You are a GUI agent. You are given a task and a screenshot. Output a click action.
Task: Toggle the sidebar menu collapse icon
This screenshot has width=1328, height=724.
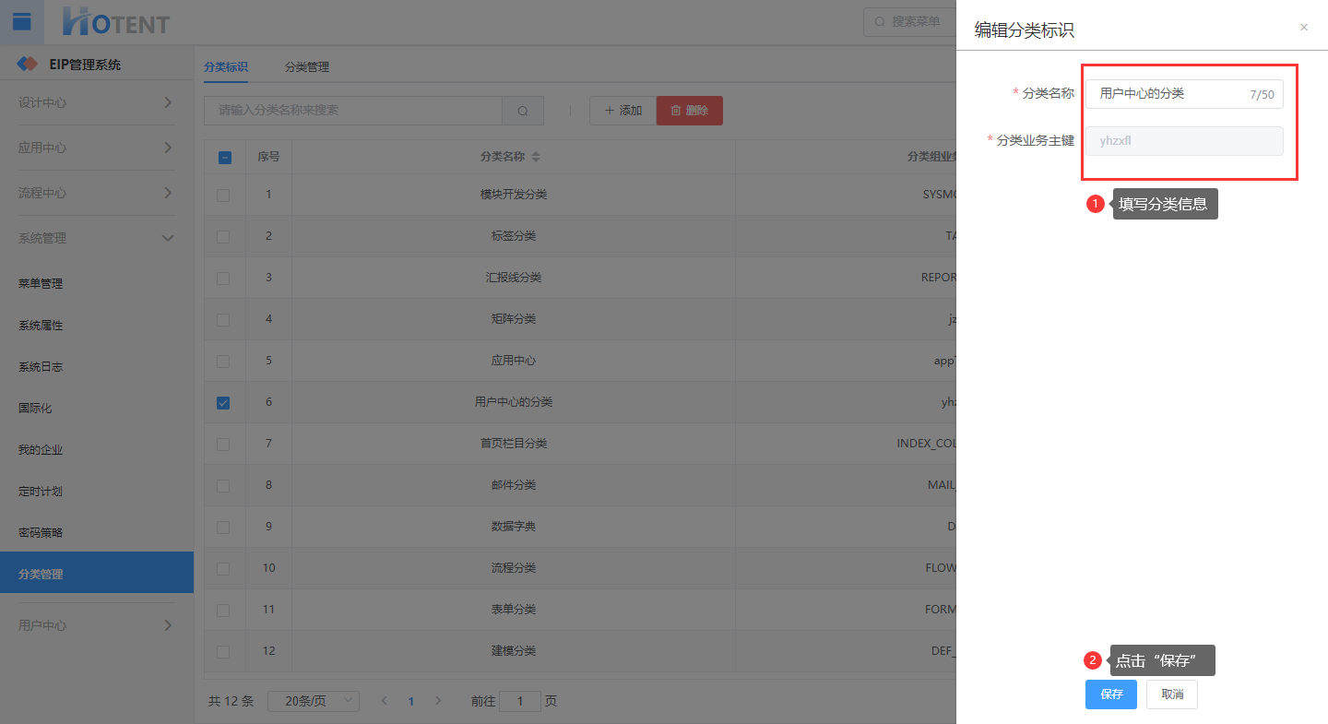(22, 22)
